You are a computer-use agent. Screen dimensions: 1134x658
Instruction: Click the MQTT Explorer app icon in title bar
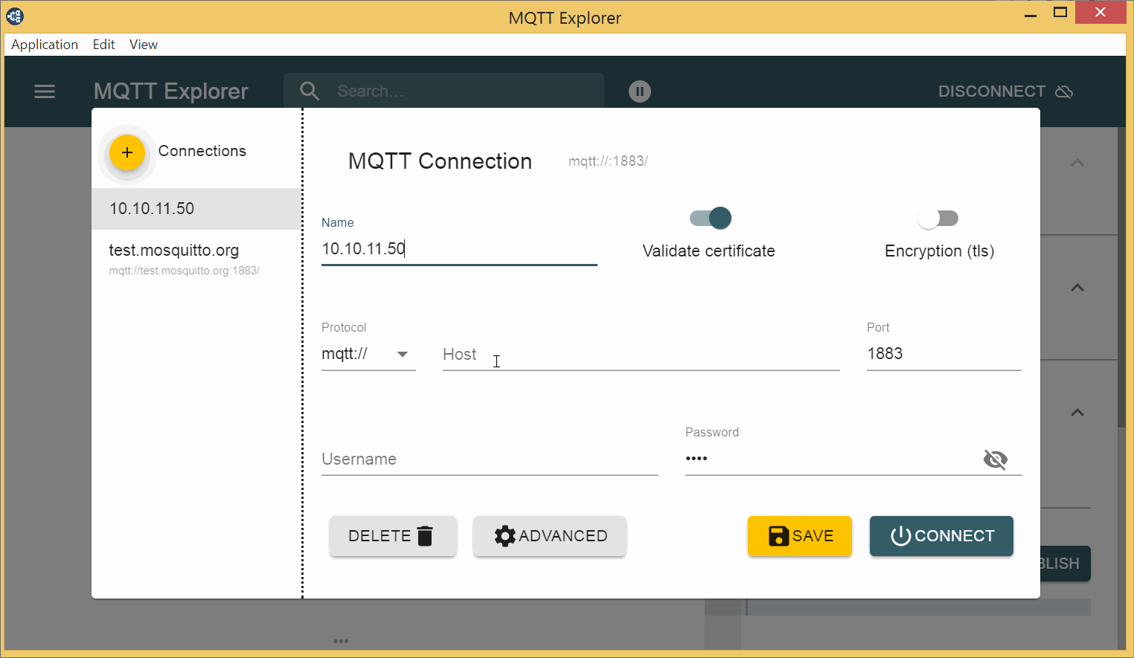15,15
